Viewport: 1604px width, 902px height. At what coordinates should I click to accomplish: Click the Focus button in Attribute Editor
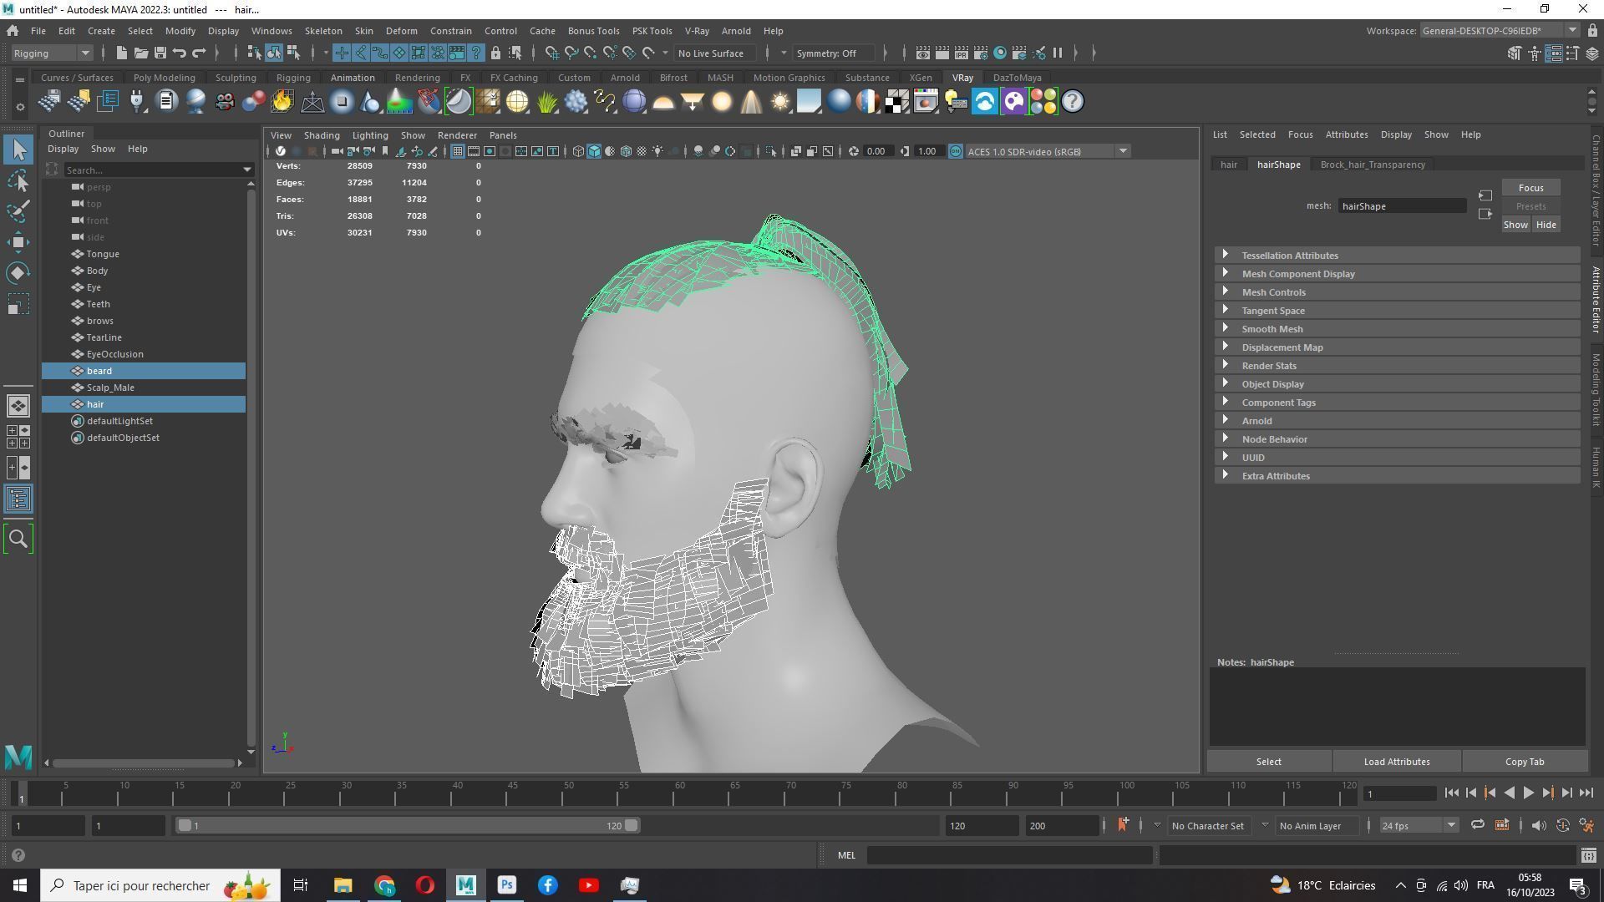[1530, 188]
